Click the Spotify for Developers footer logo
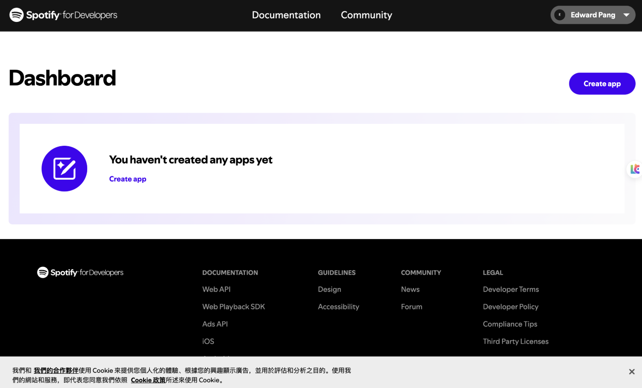 point(80,272)
